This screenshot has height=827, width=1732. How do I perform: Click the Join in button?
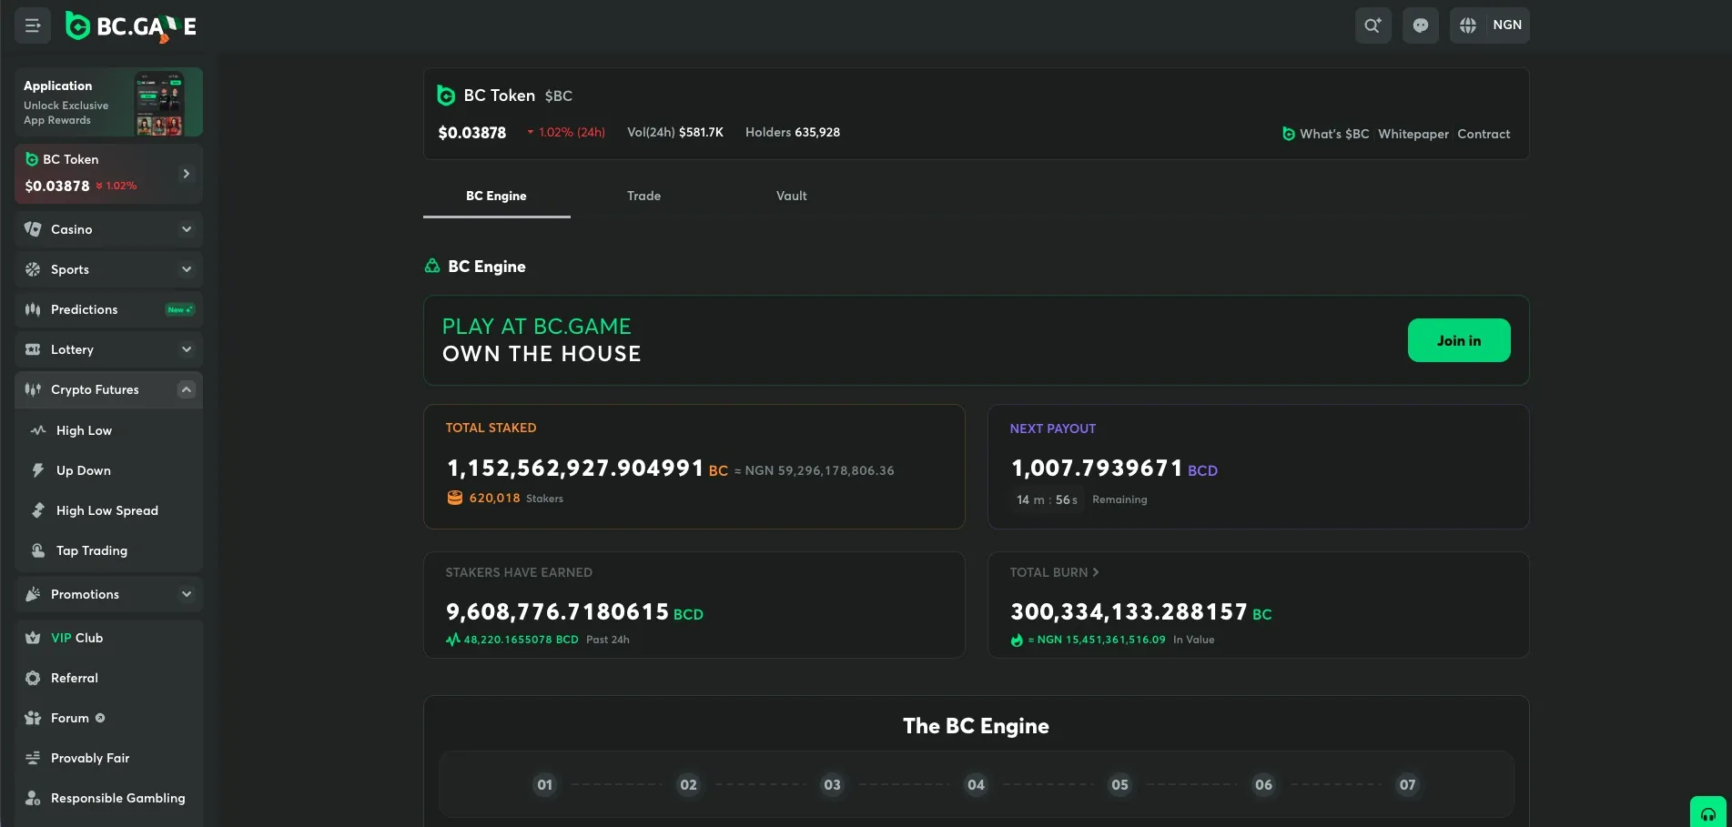pos(1459,340)
